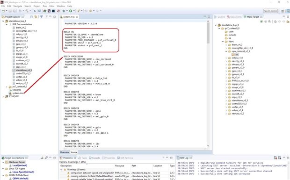Click Collapse All in Project Explorer
290x180 pixels.
(32, 17)
